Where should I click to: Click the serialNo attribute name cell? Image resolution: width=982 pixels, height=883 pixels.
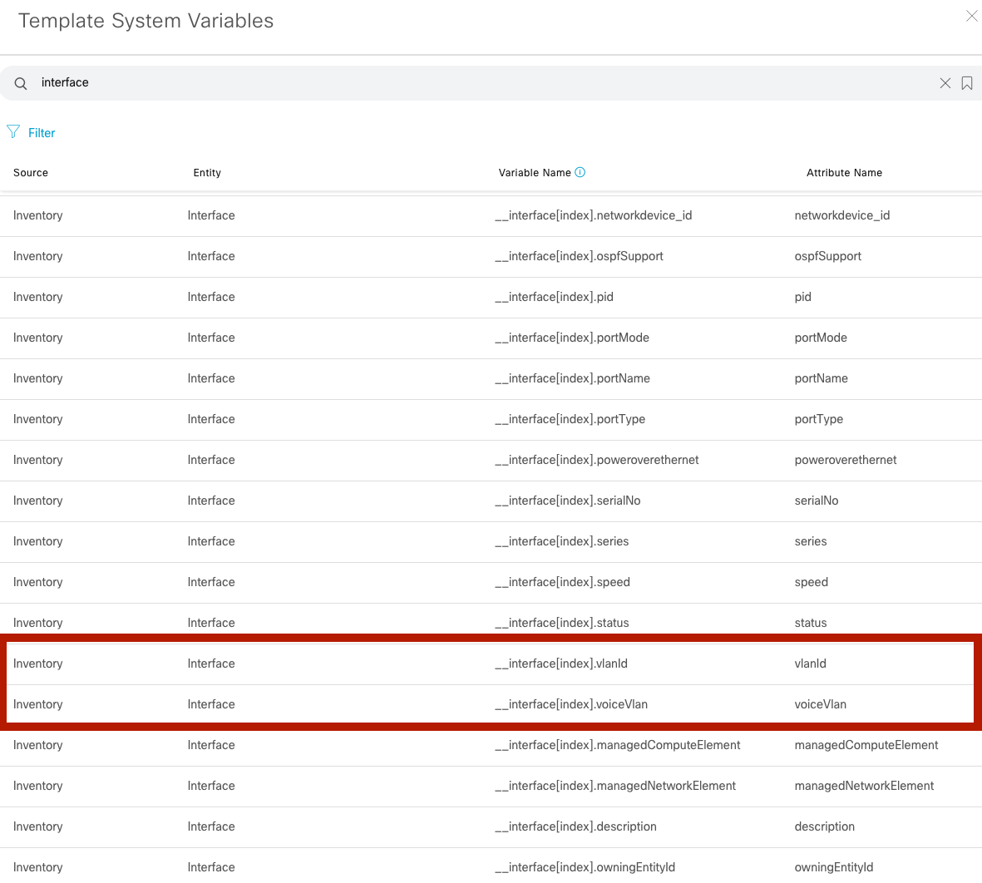tap(816, 501)
